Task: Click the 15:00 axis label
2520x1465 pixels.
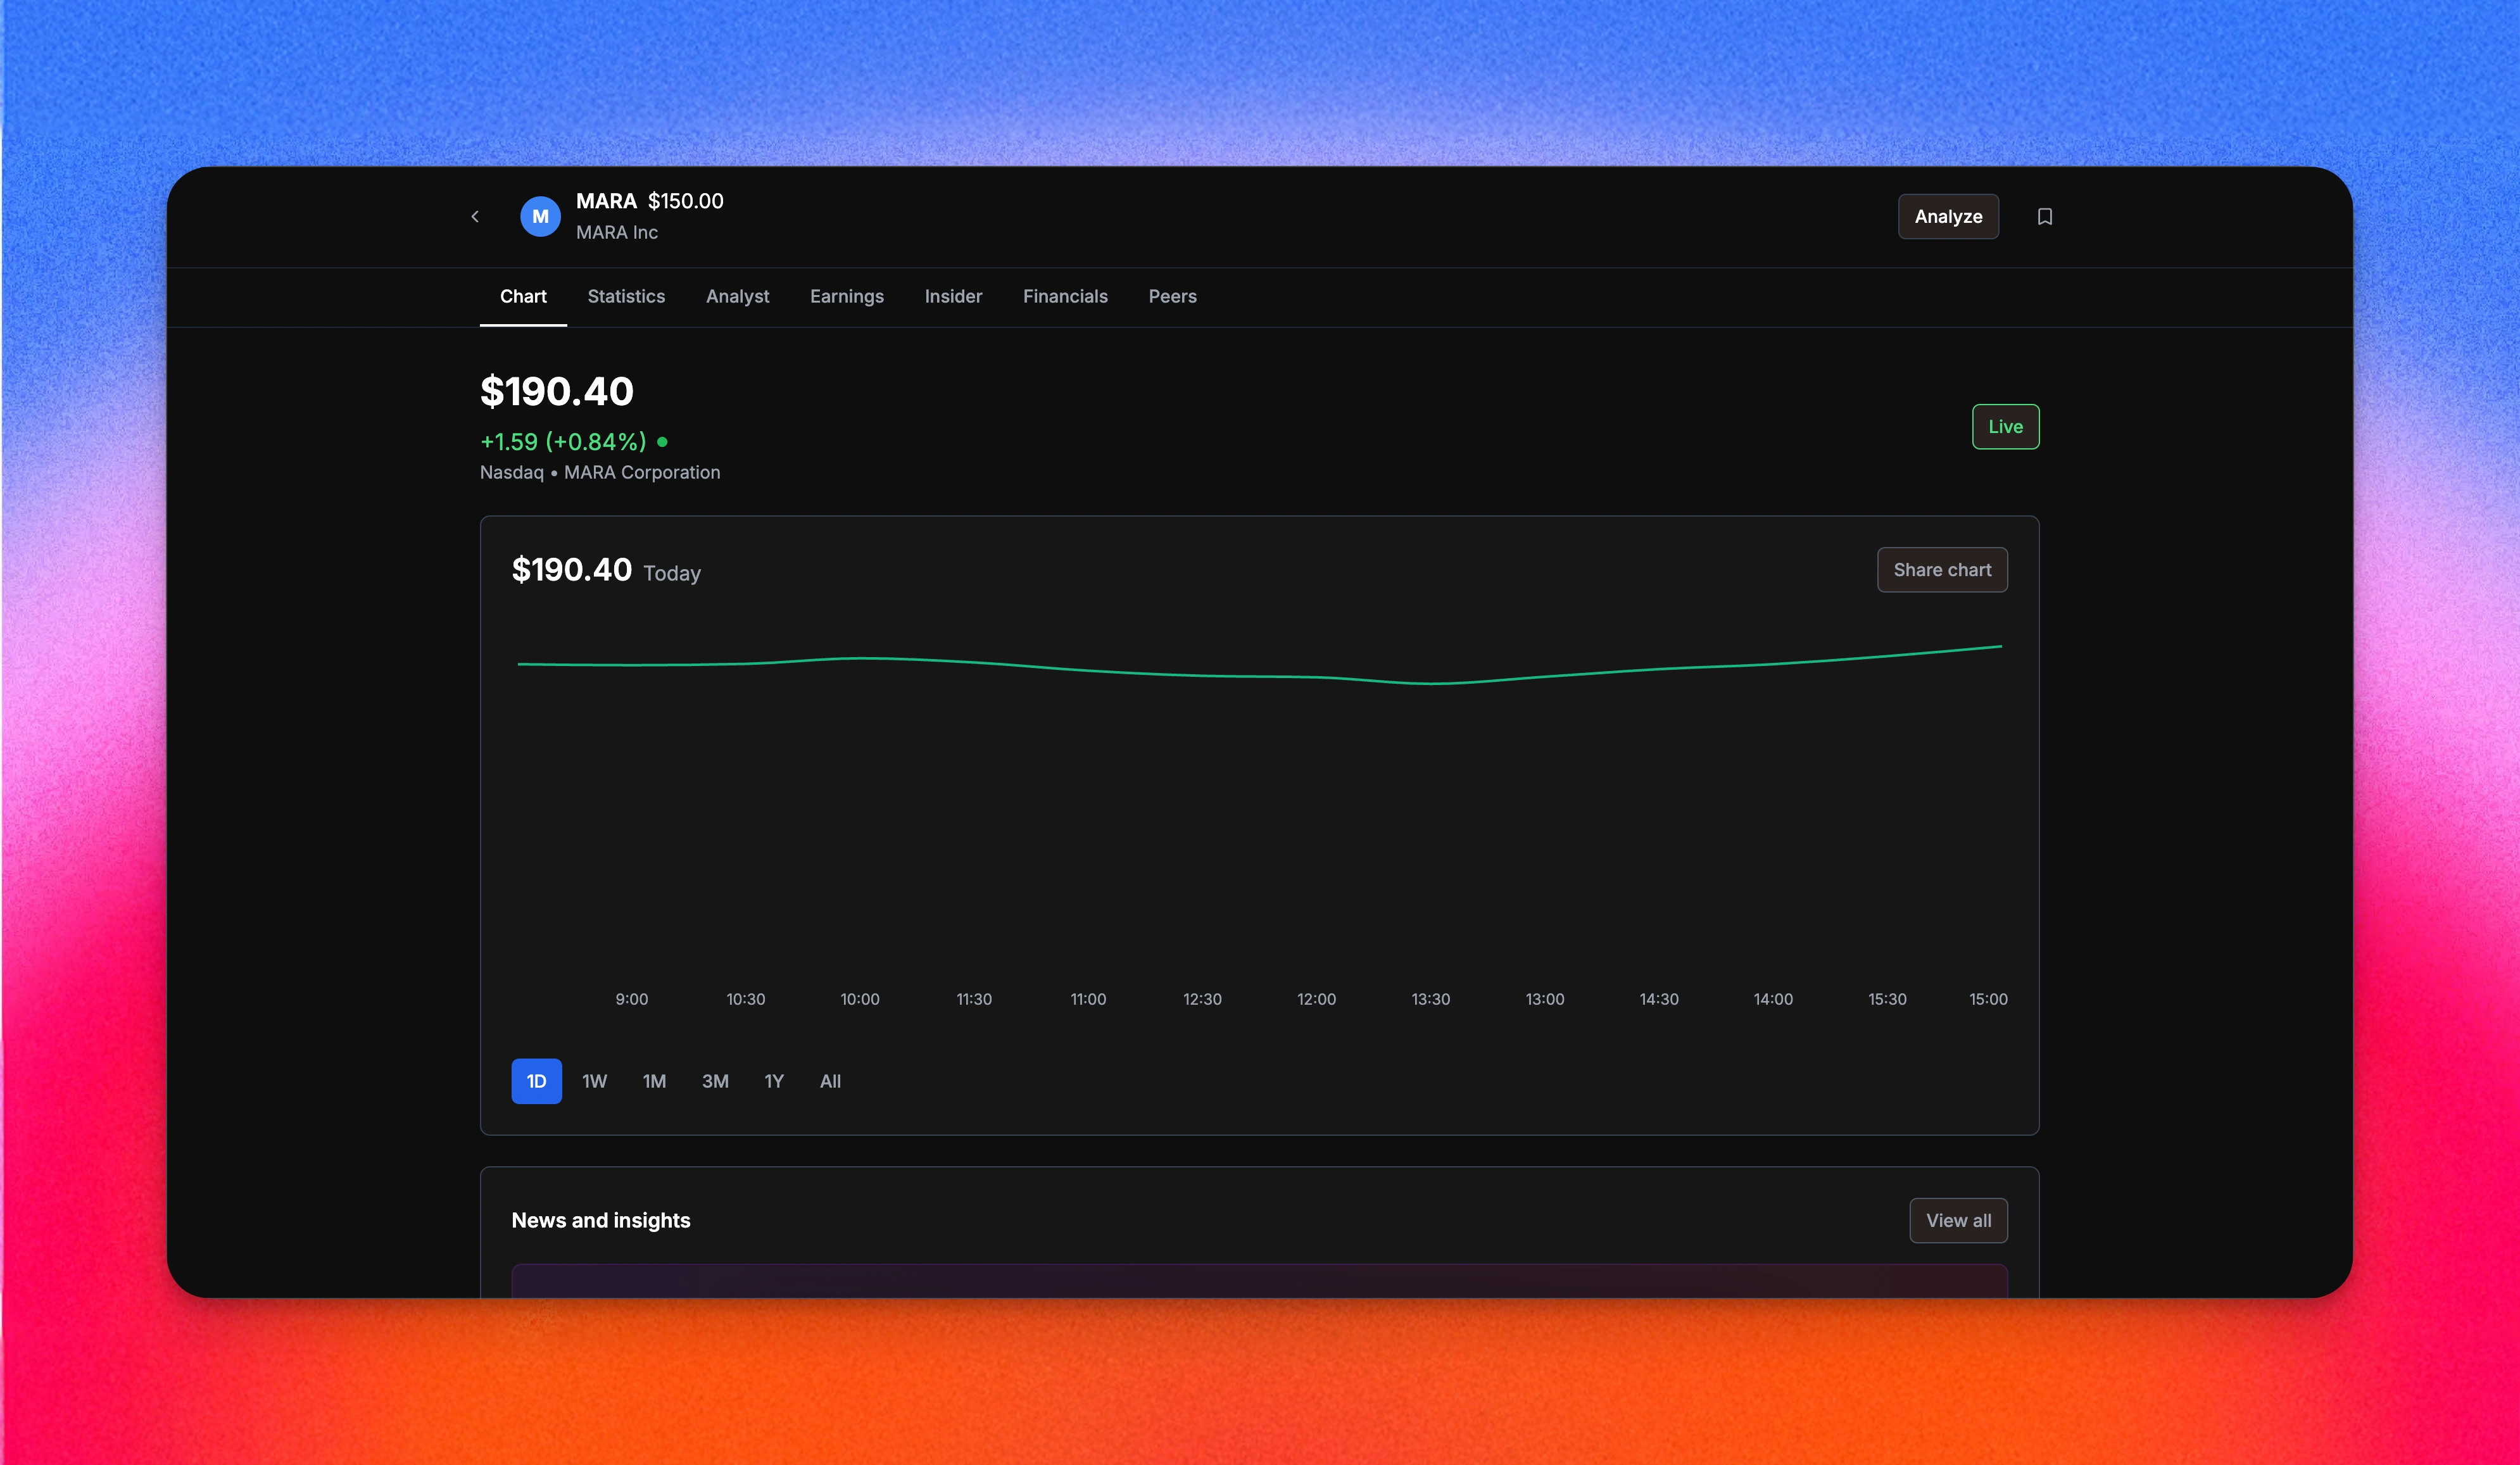Action: tap(1988, 999)
